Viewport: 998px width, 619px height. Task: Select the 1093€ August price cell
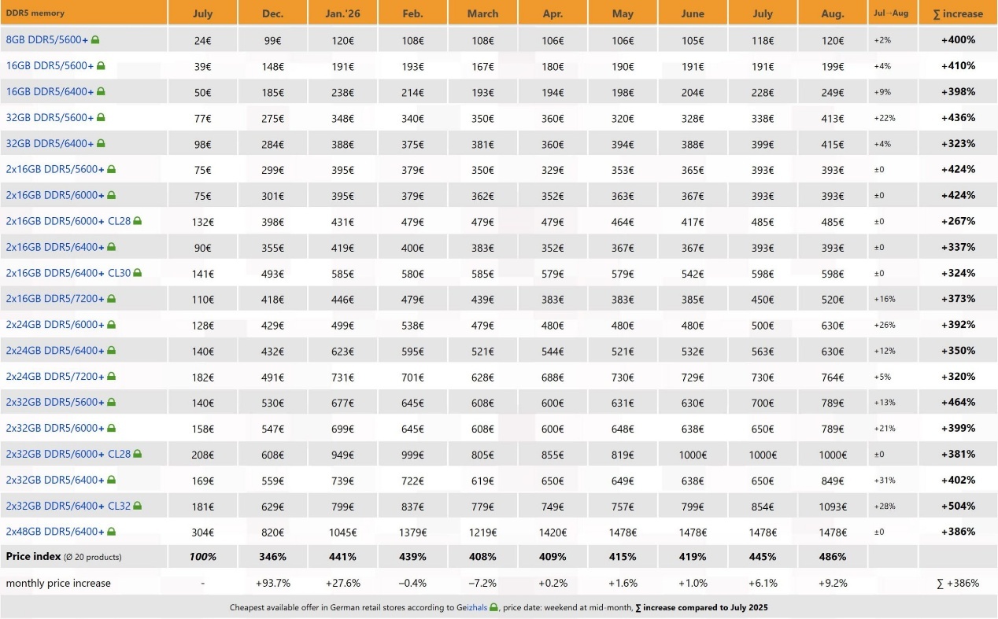[x=832, y=506]
